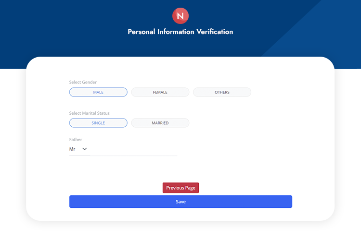The width and height of the screenshot is (361, 240).
Task: Click the light gray page background below card
Action: tap(180, 231)
